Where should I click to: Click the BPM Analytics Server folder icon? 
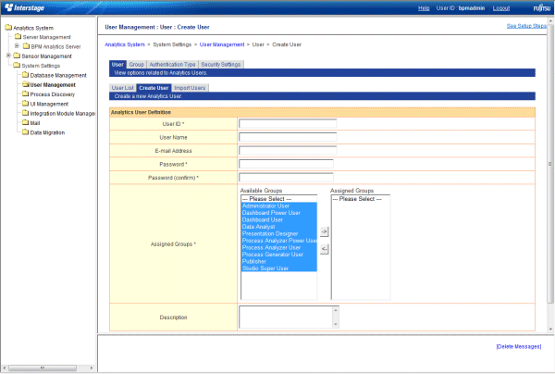click(26, 46)
